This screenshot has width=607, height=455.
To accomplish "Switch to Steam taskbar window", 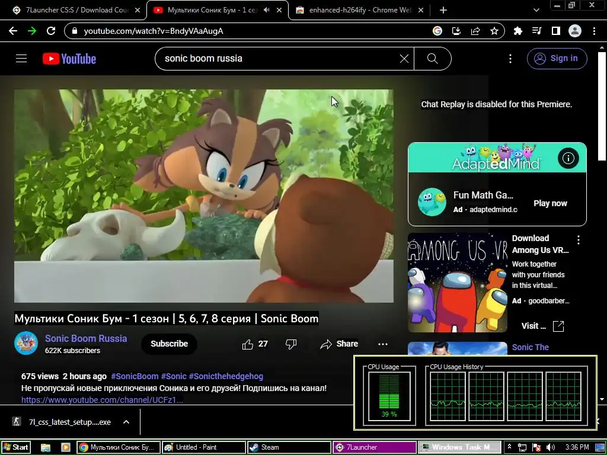I will [x=289, y=447].
